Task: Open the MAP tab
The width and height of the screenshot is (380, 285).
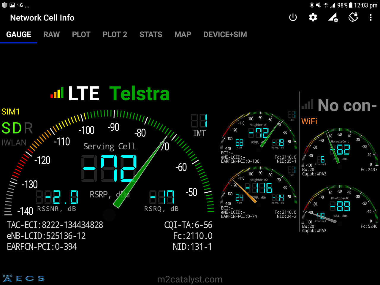Action: (x=183, y=34)
